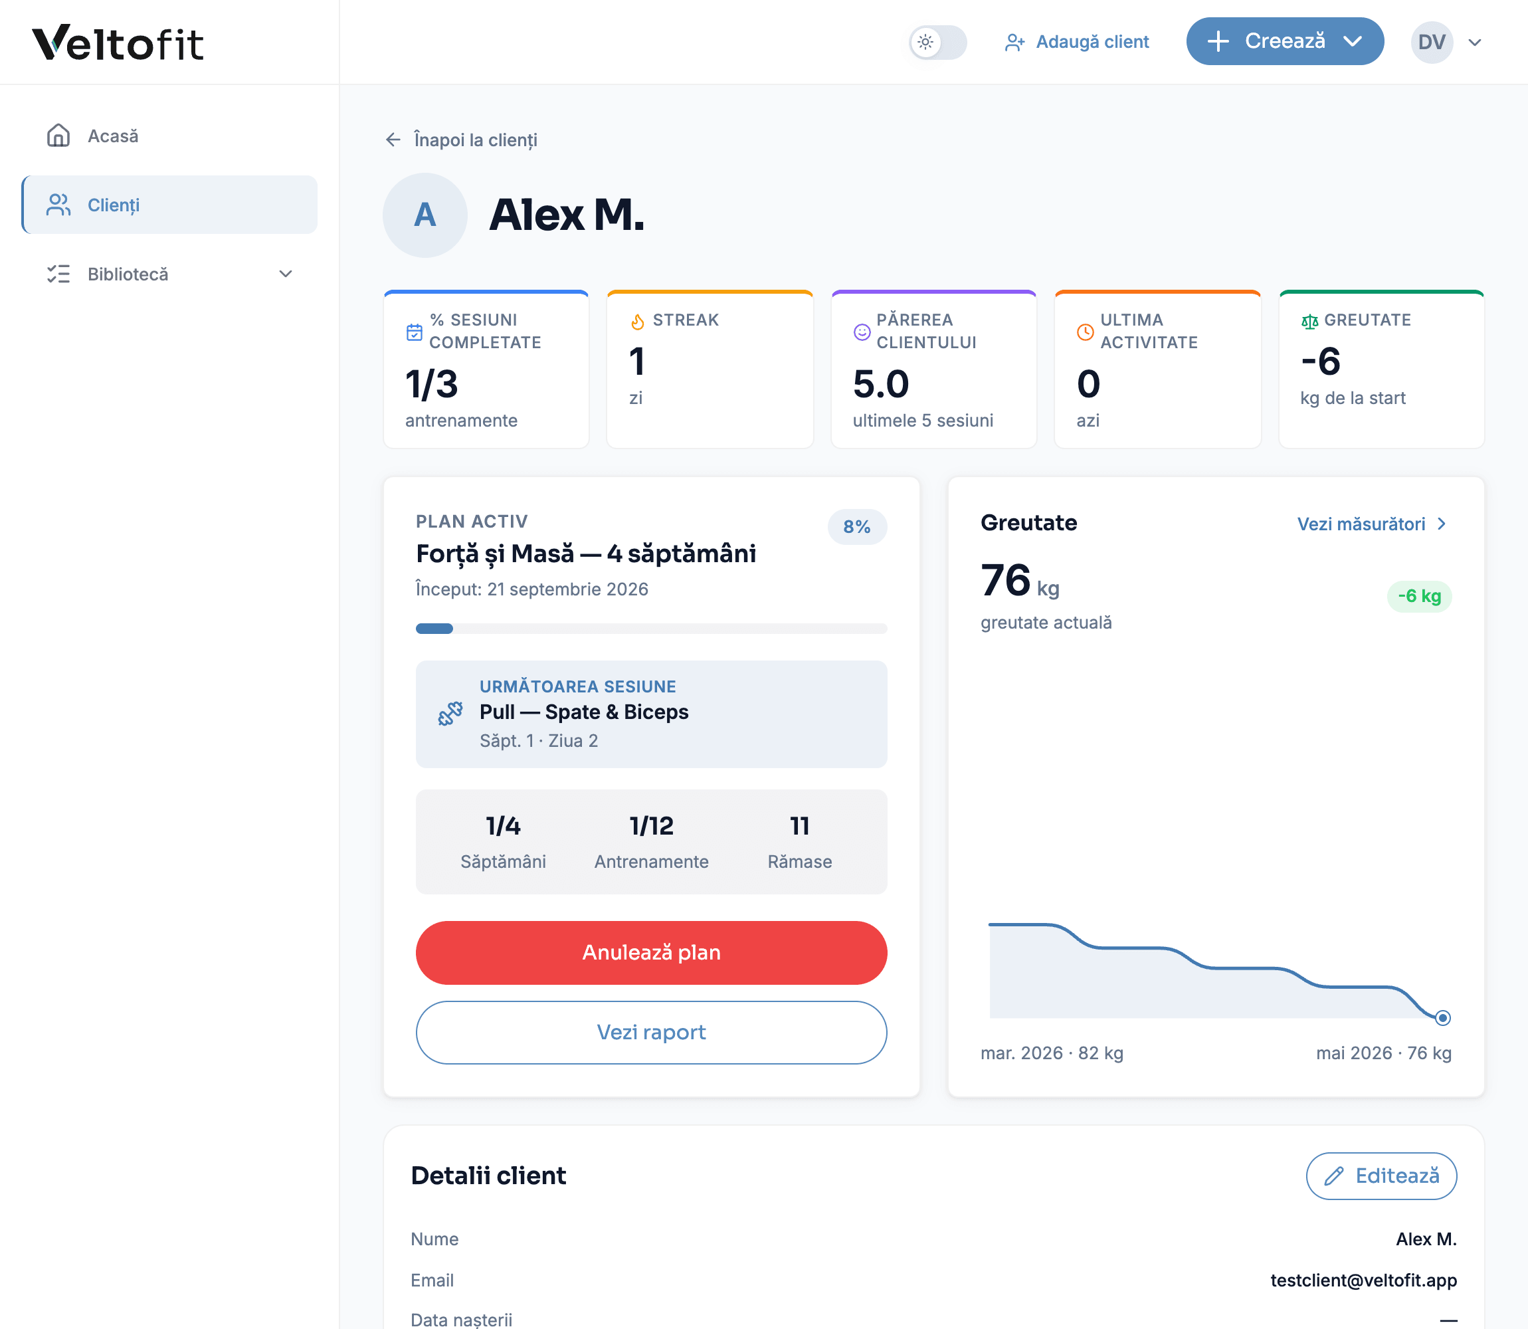Click the last point on weight chart
The image size is (1528, 1329).
tap(1441, 1017)
